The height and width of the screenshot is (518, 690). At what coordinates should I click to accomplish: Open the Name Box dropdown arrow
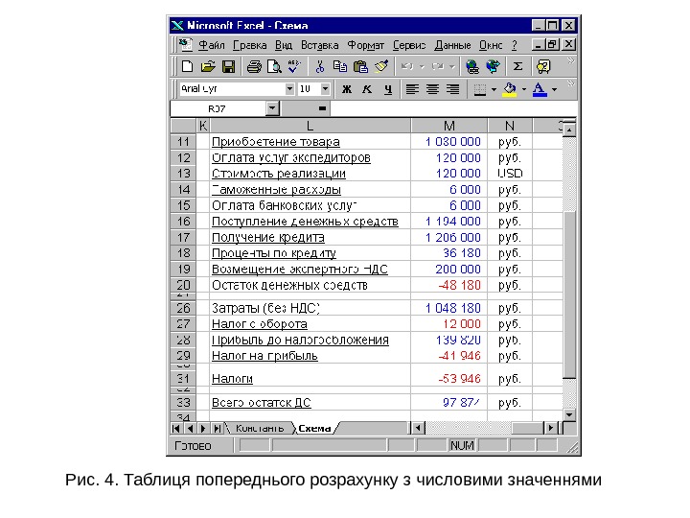[272, 108]
